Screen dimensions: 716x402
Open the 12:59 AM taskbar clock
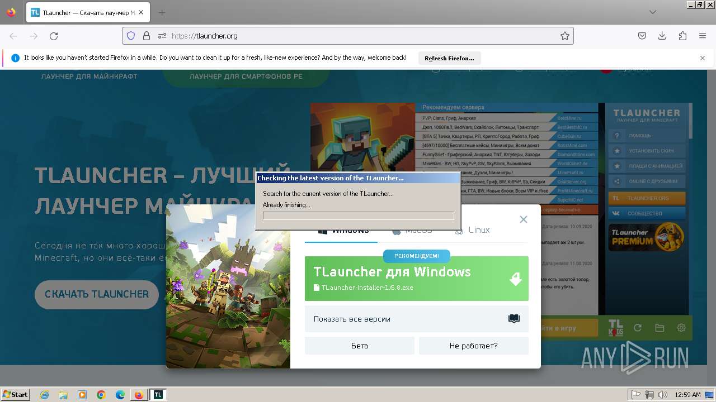click(x=688, y=395)
